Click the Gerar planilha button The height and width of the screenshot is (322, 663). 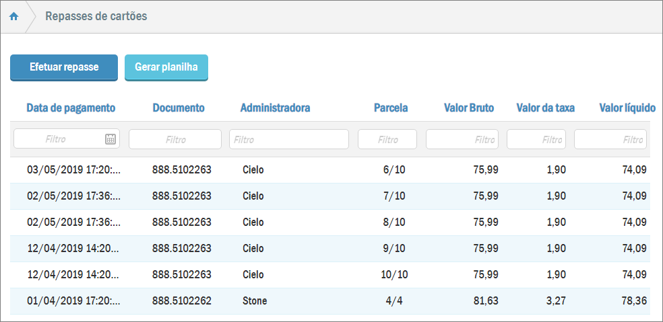[166, 67]
